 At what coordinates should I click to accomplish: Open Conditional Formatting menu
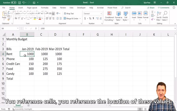pyautogui.click(x=109, y=16)
